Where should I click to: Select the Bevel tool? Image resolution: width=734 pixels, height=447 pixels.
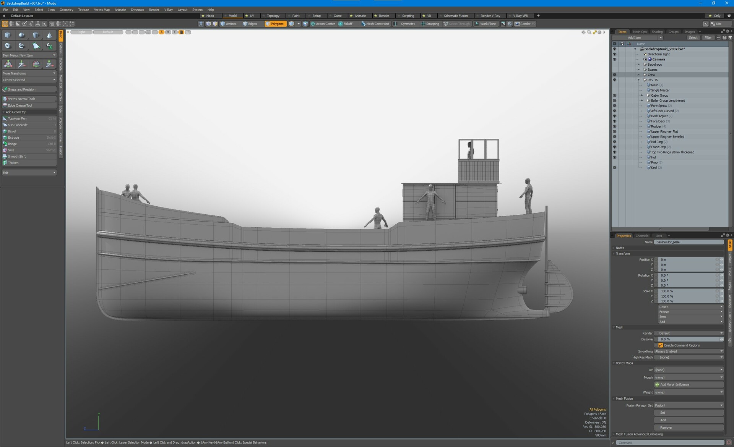coord(12,131)
